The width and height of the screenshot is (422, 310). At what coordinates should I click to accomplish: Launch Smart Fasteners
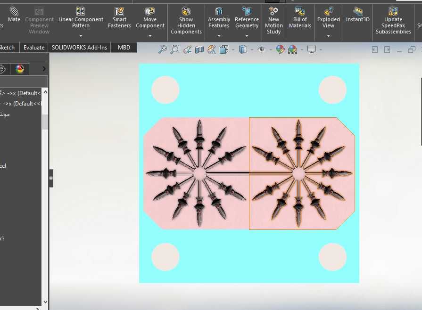pyautogui.click(x=119, y=17)
